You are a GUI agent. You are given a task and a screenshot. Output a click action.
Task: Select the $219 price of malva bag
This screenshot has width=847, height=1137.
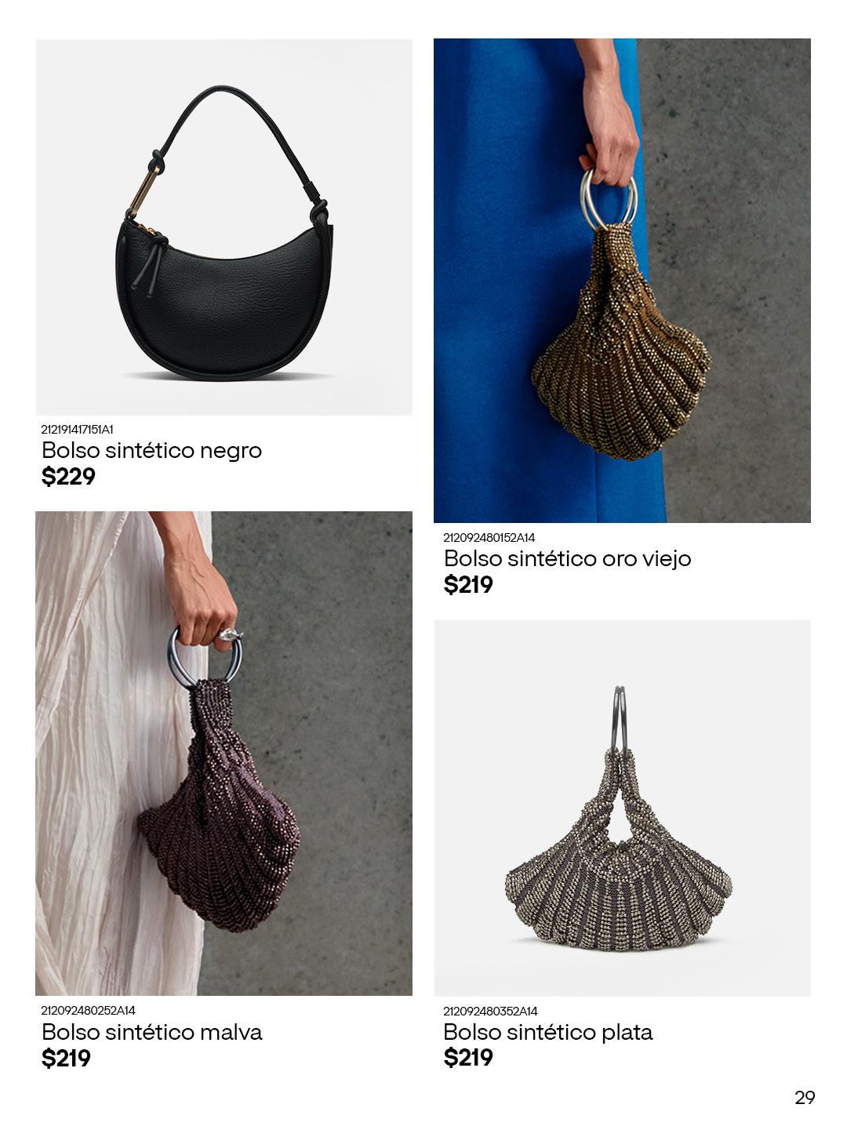(66, 1059)
